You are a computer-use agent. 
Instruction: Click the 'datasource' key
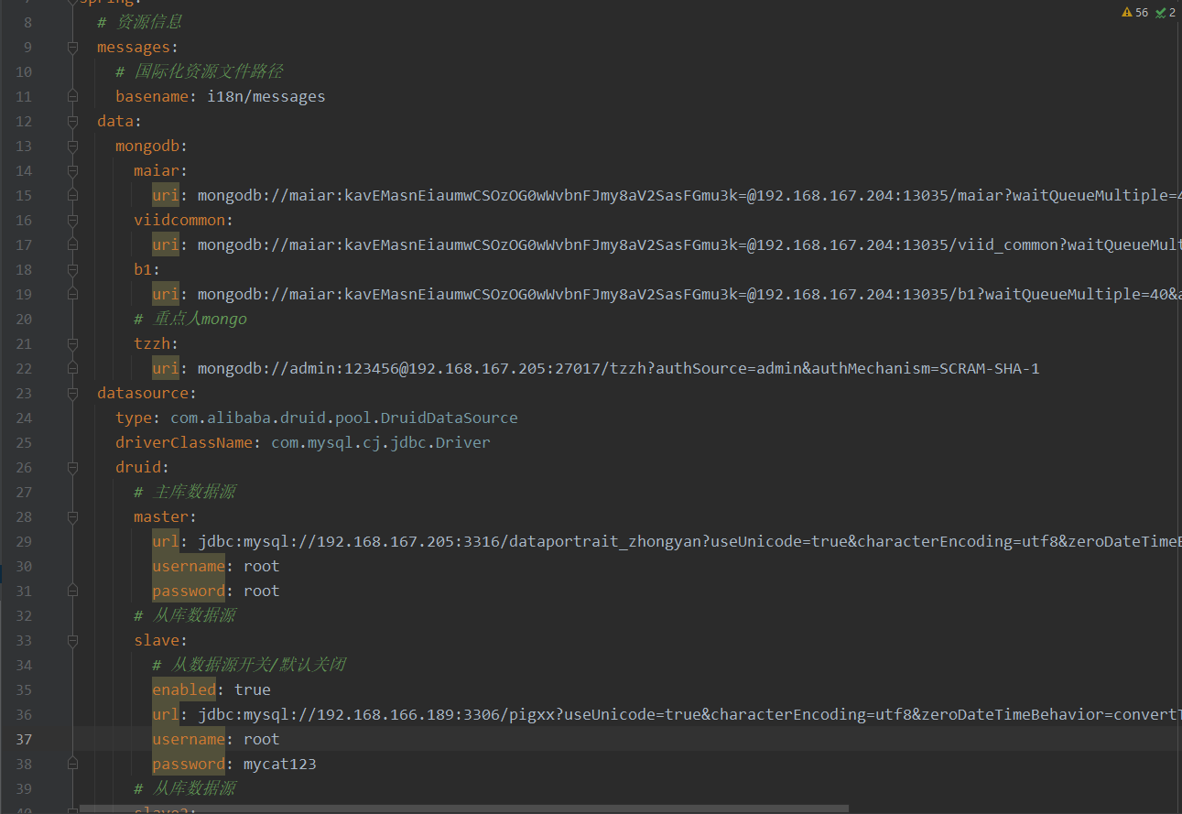tap(143, 394)
